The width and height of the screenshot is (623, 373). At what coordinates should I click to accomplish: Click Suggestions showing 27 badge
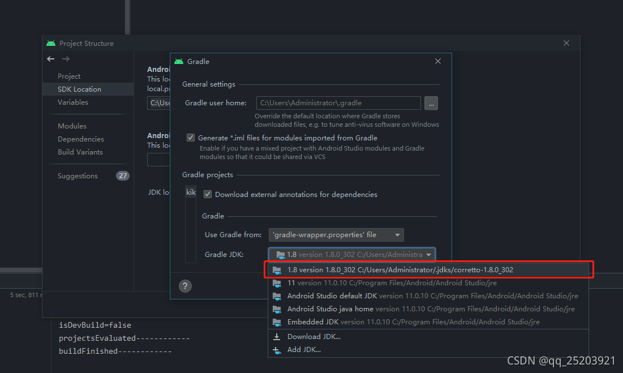pos(78,175)
